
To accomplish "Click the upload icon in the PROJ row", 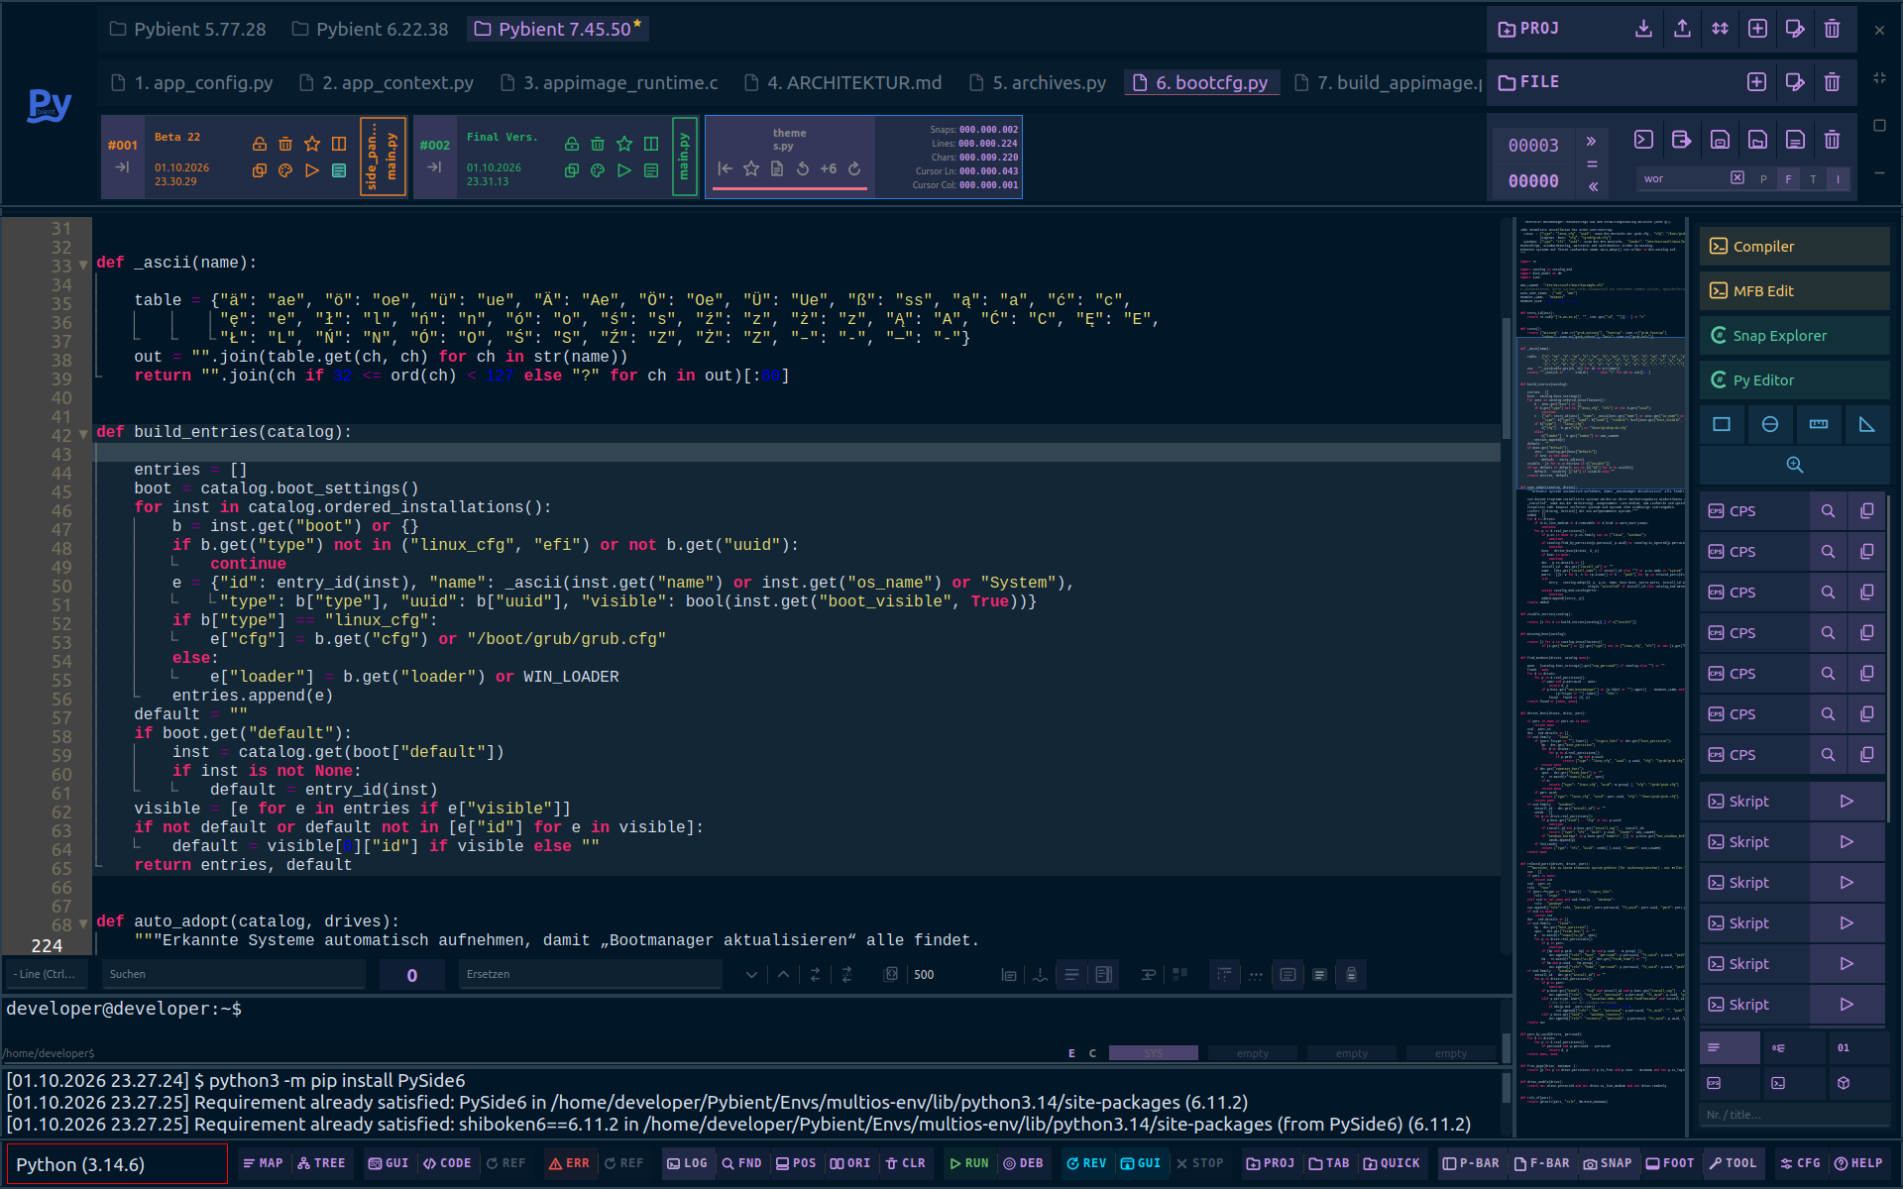I will (1682, 29).
